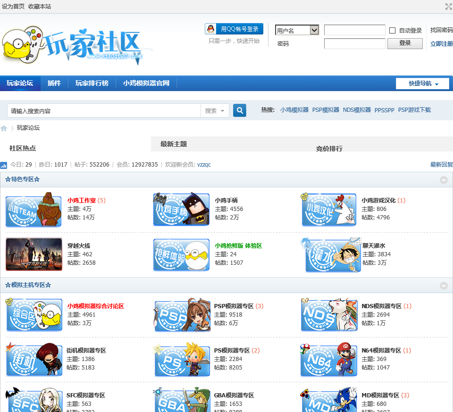
Task: Switch to the 最新主题 tab
Action: coord(174,144)
